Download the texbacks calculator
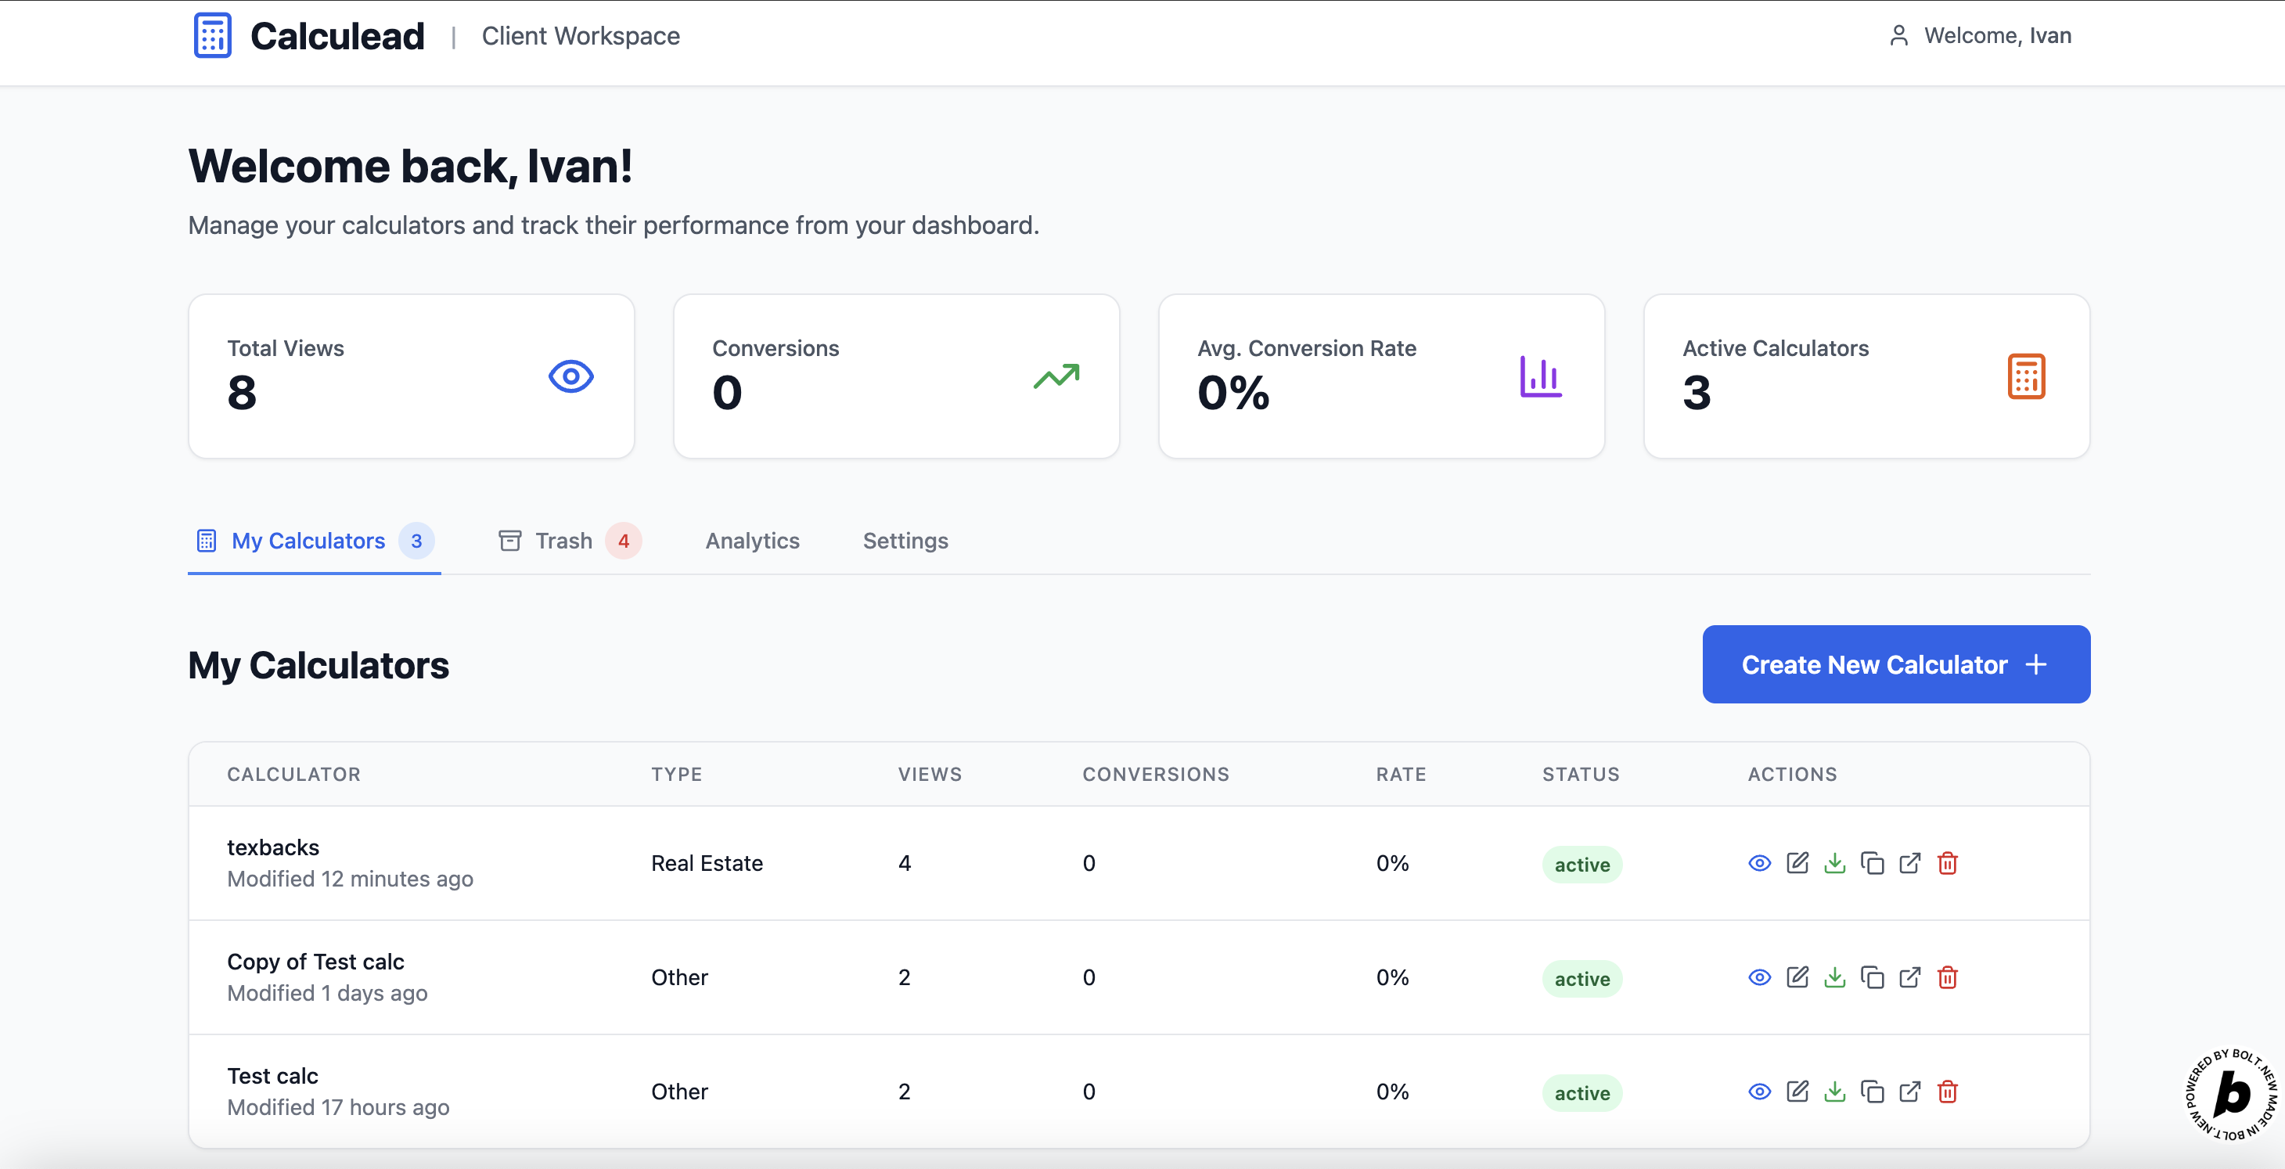This screenshot has width=2285, height=1169. click(x=1834, y=863)
